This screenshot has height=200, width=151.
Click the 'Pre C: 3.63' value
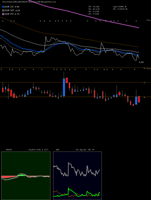pos(94,14)
